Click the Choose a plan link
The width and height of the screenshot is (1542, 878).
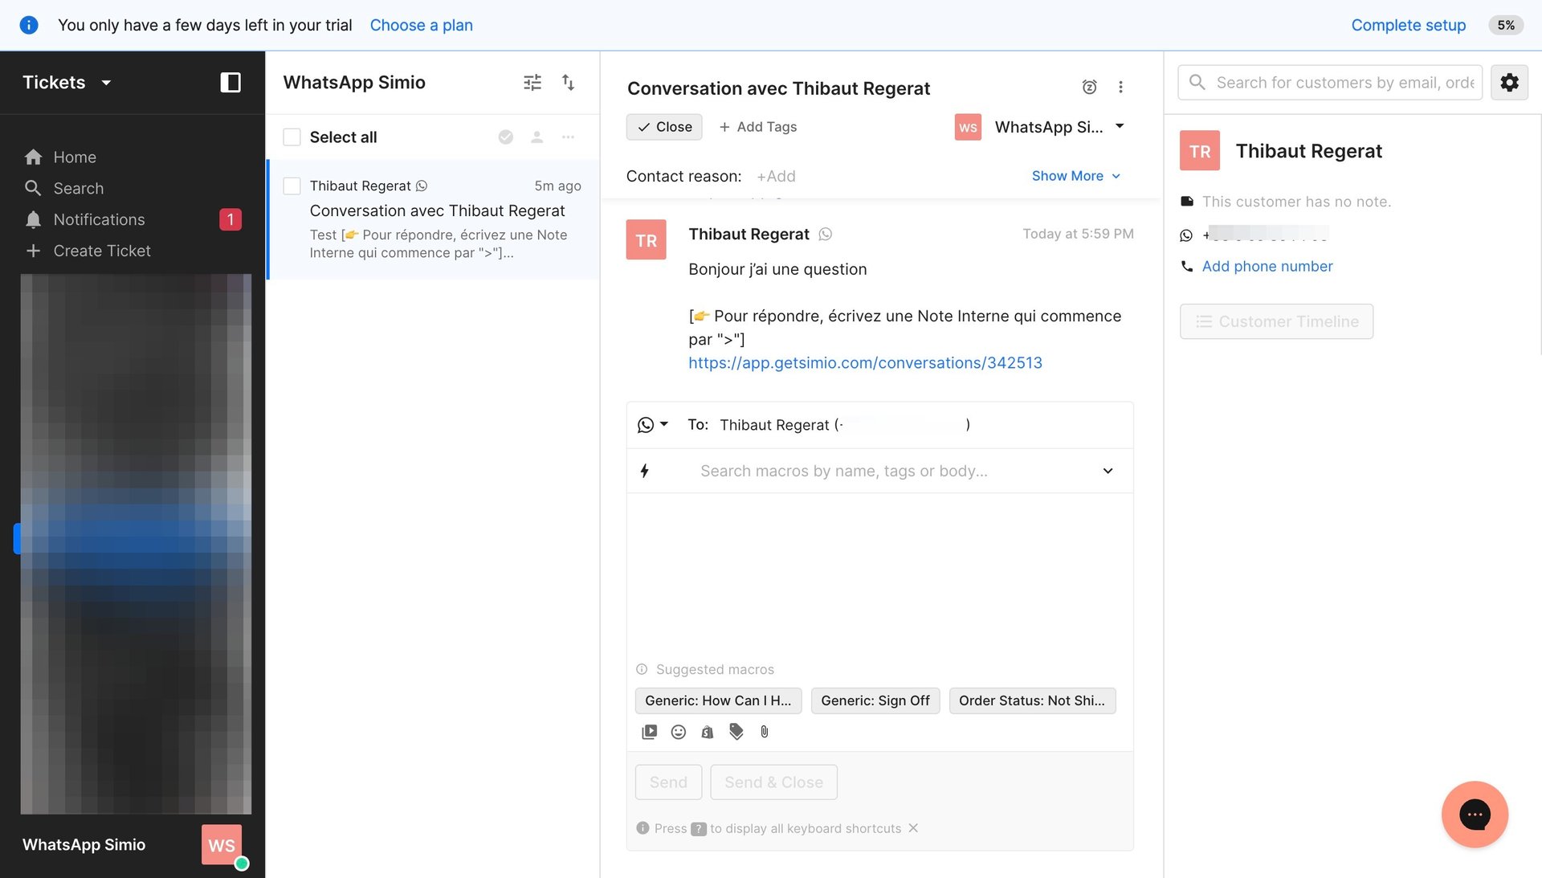click(x=421, y=25)
